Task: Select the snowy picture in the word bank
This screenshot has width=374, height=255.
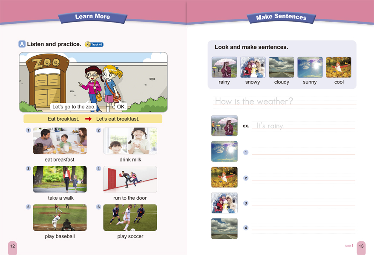Action: pyautogui.click(x=253, y=67)
